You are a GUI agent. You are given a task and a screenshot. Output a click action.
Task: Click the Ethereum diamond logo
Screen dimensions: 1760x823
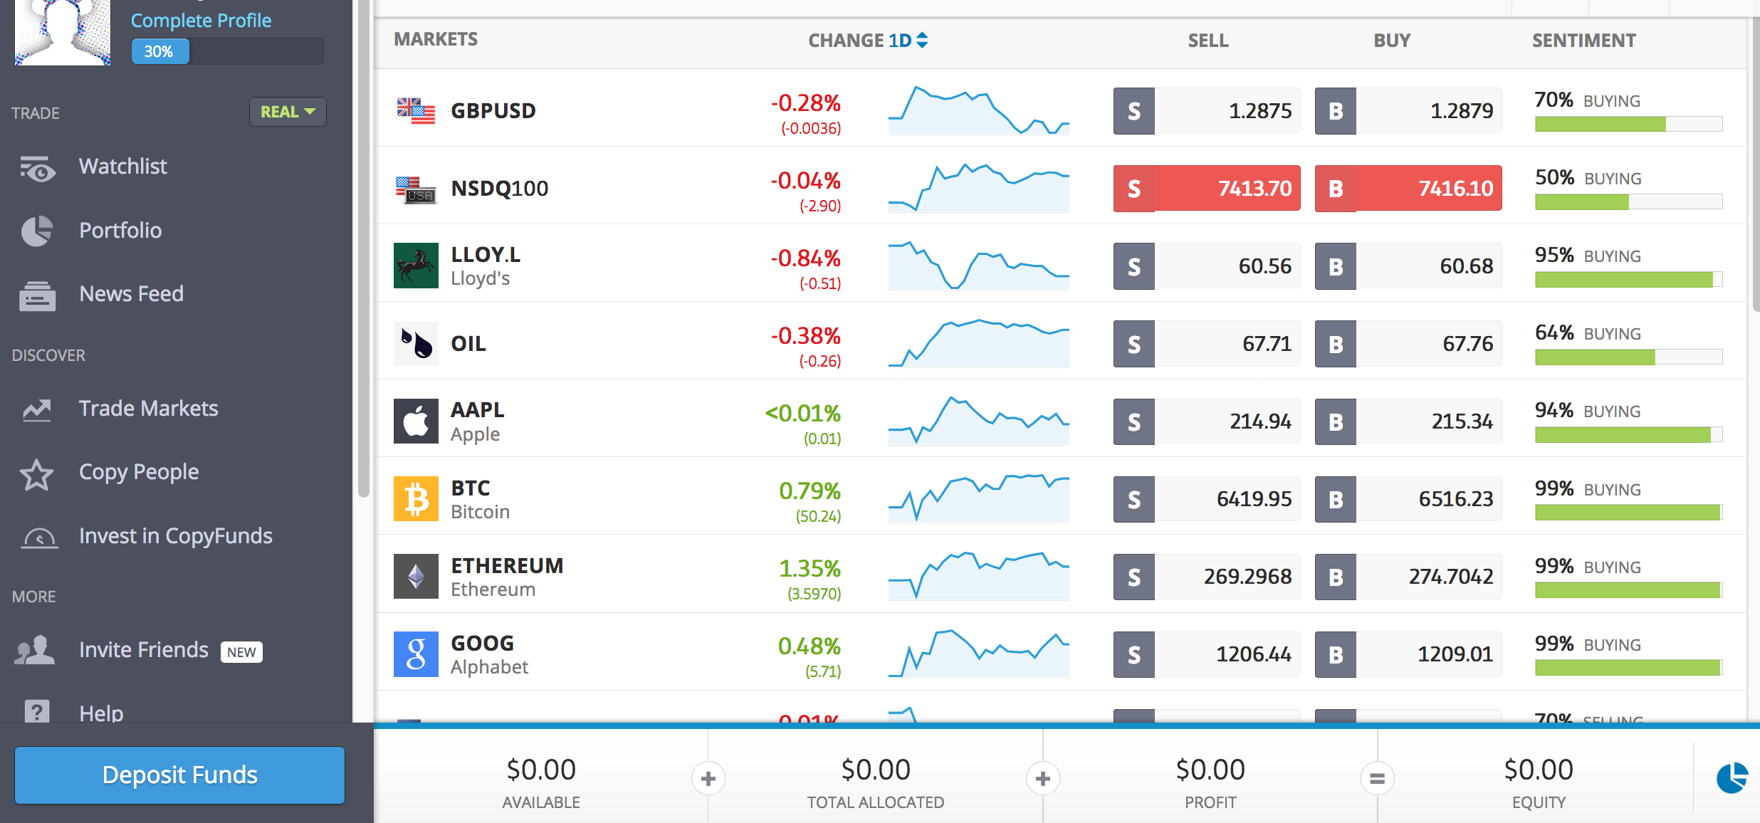tap(416, 576)
